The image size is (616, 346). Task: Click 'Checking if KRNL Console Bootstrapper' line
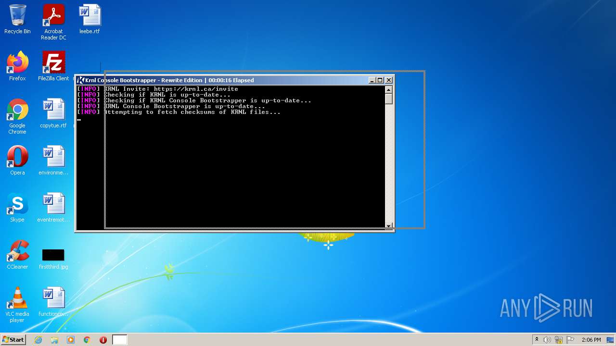(194, 100)
